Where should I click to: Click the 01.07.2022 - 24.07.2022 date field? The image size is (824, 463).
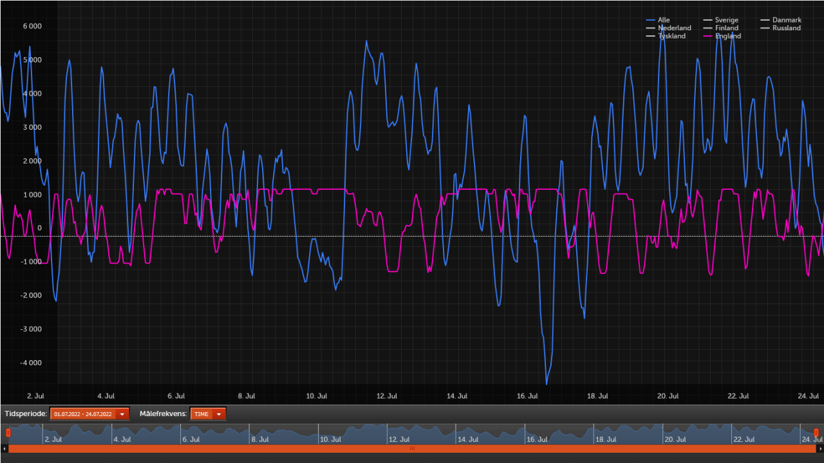tap(84, 413)
